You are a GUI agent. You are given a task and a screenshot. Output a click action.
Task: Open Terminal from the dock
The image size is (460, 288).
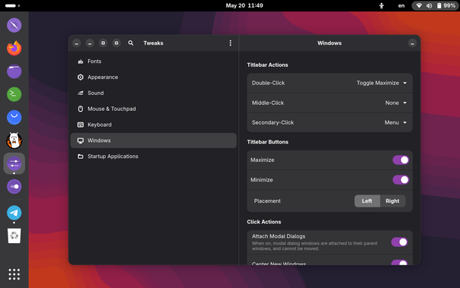14,94
